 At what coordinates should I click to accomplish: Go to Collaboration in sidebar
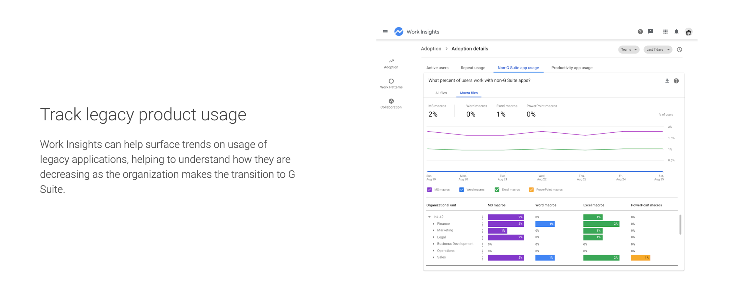click(x=391, y=104)
